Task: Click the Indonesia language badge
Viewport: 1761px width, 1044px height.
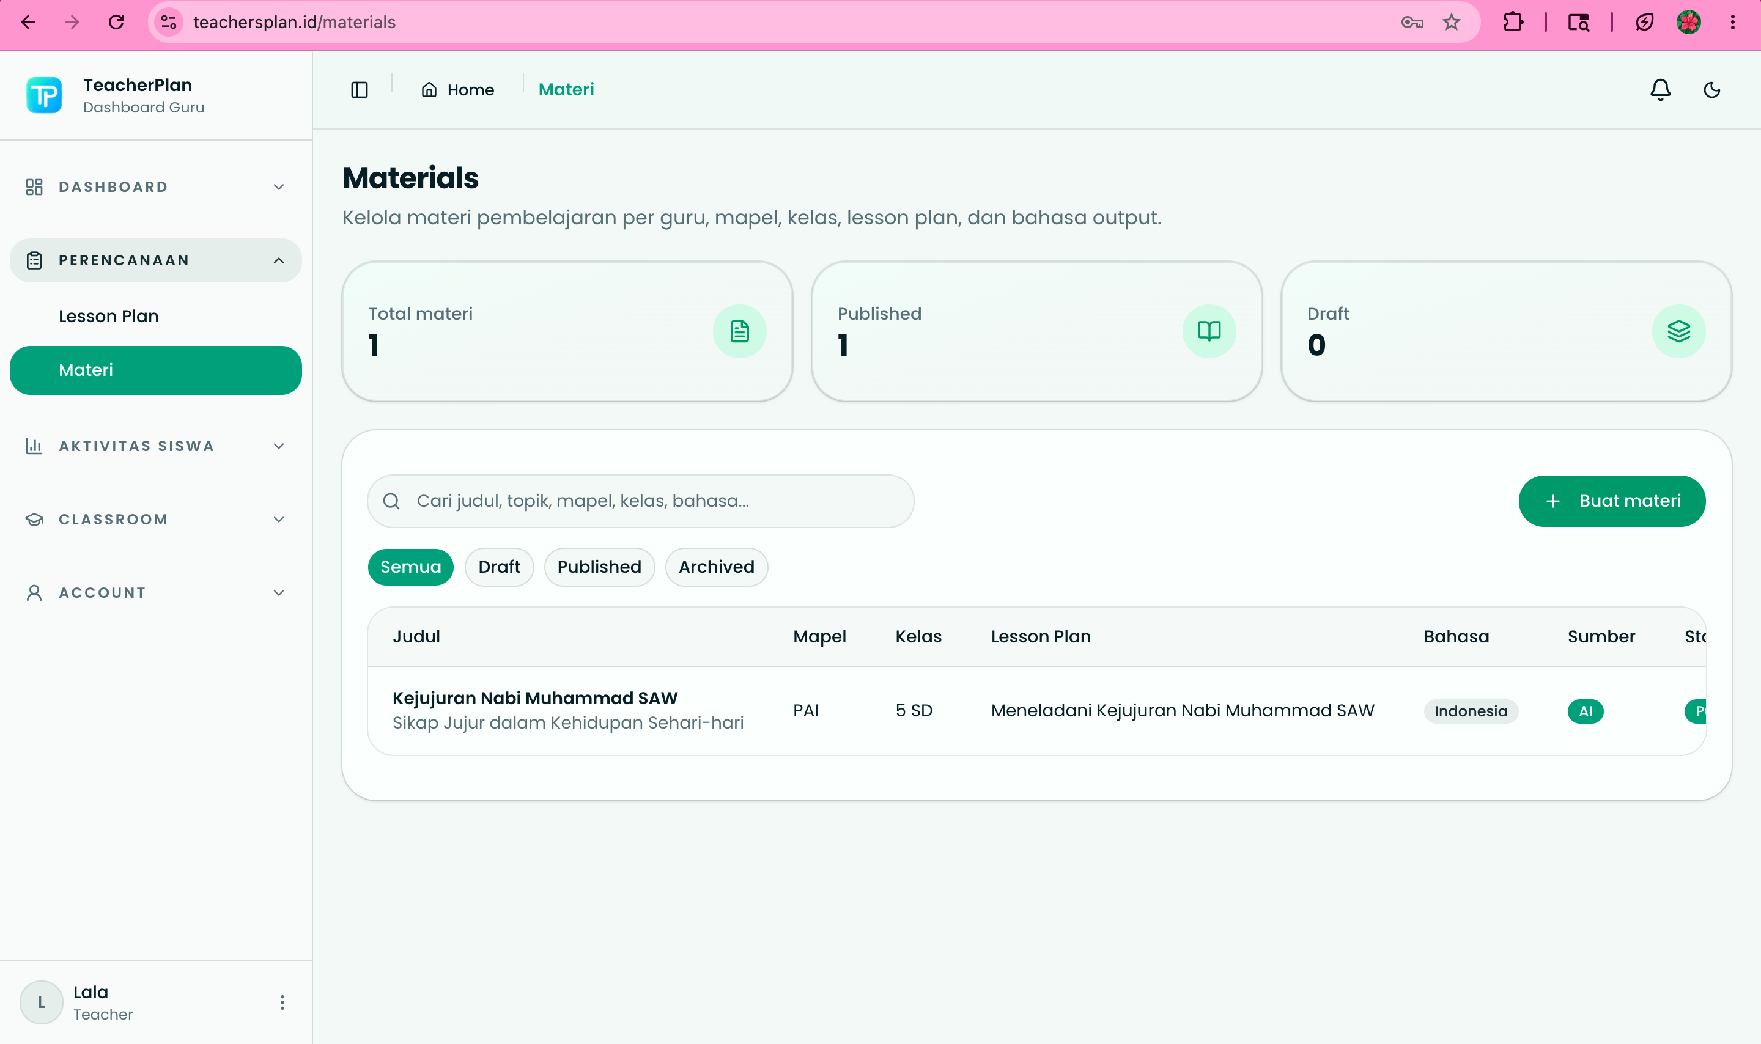Action: (x=1471, y=711)
